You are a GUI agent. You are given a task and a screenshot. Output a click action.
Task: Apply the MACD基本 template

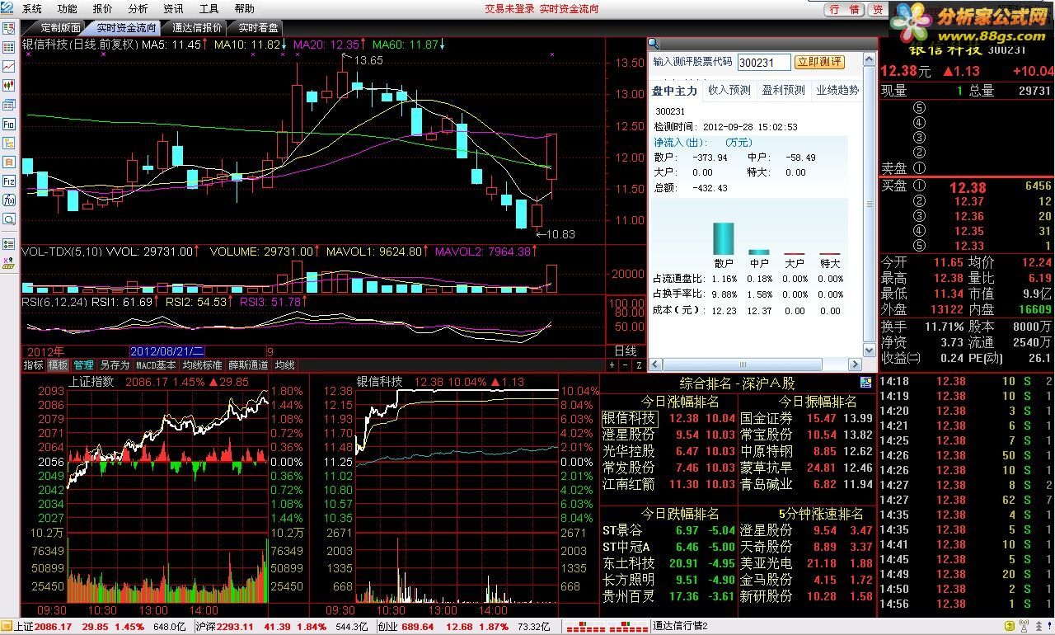[x=156, y=365]
